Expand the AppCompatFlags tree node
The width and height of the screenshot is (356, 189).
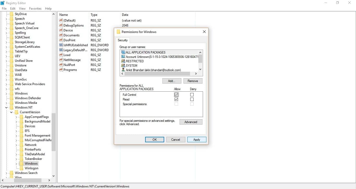(x=16, y=117)
